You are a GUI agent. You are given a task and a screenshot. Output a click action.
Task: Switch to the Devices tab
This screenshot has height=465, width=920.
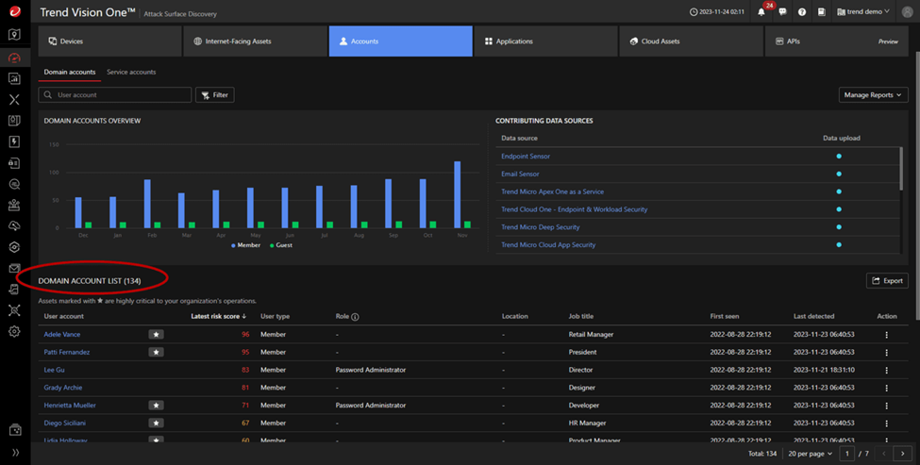click(x=109, y=42)
